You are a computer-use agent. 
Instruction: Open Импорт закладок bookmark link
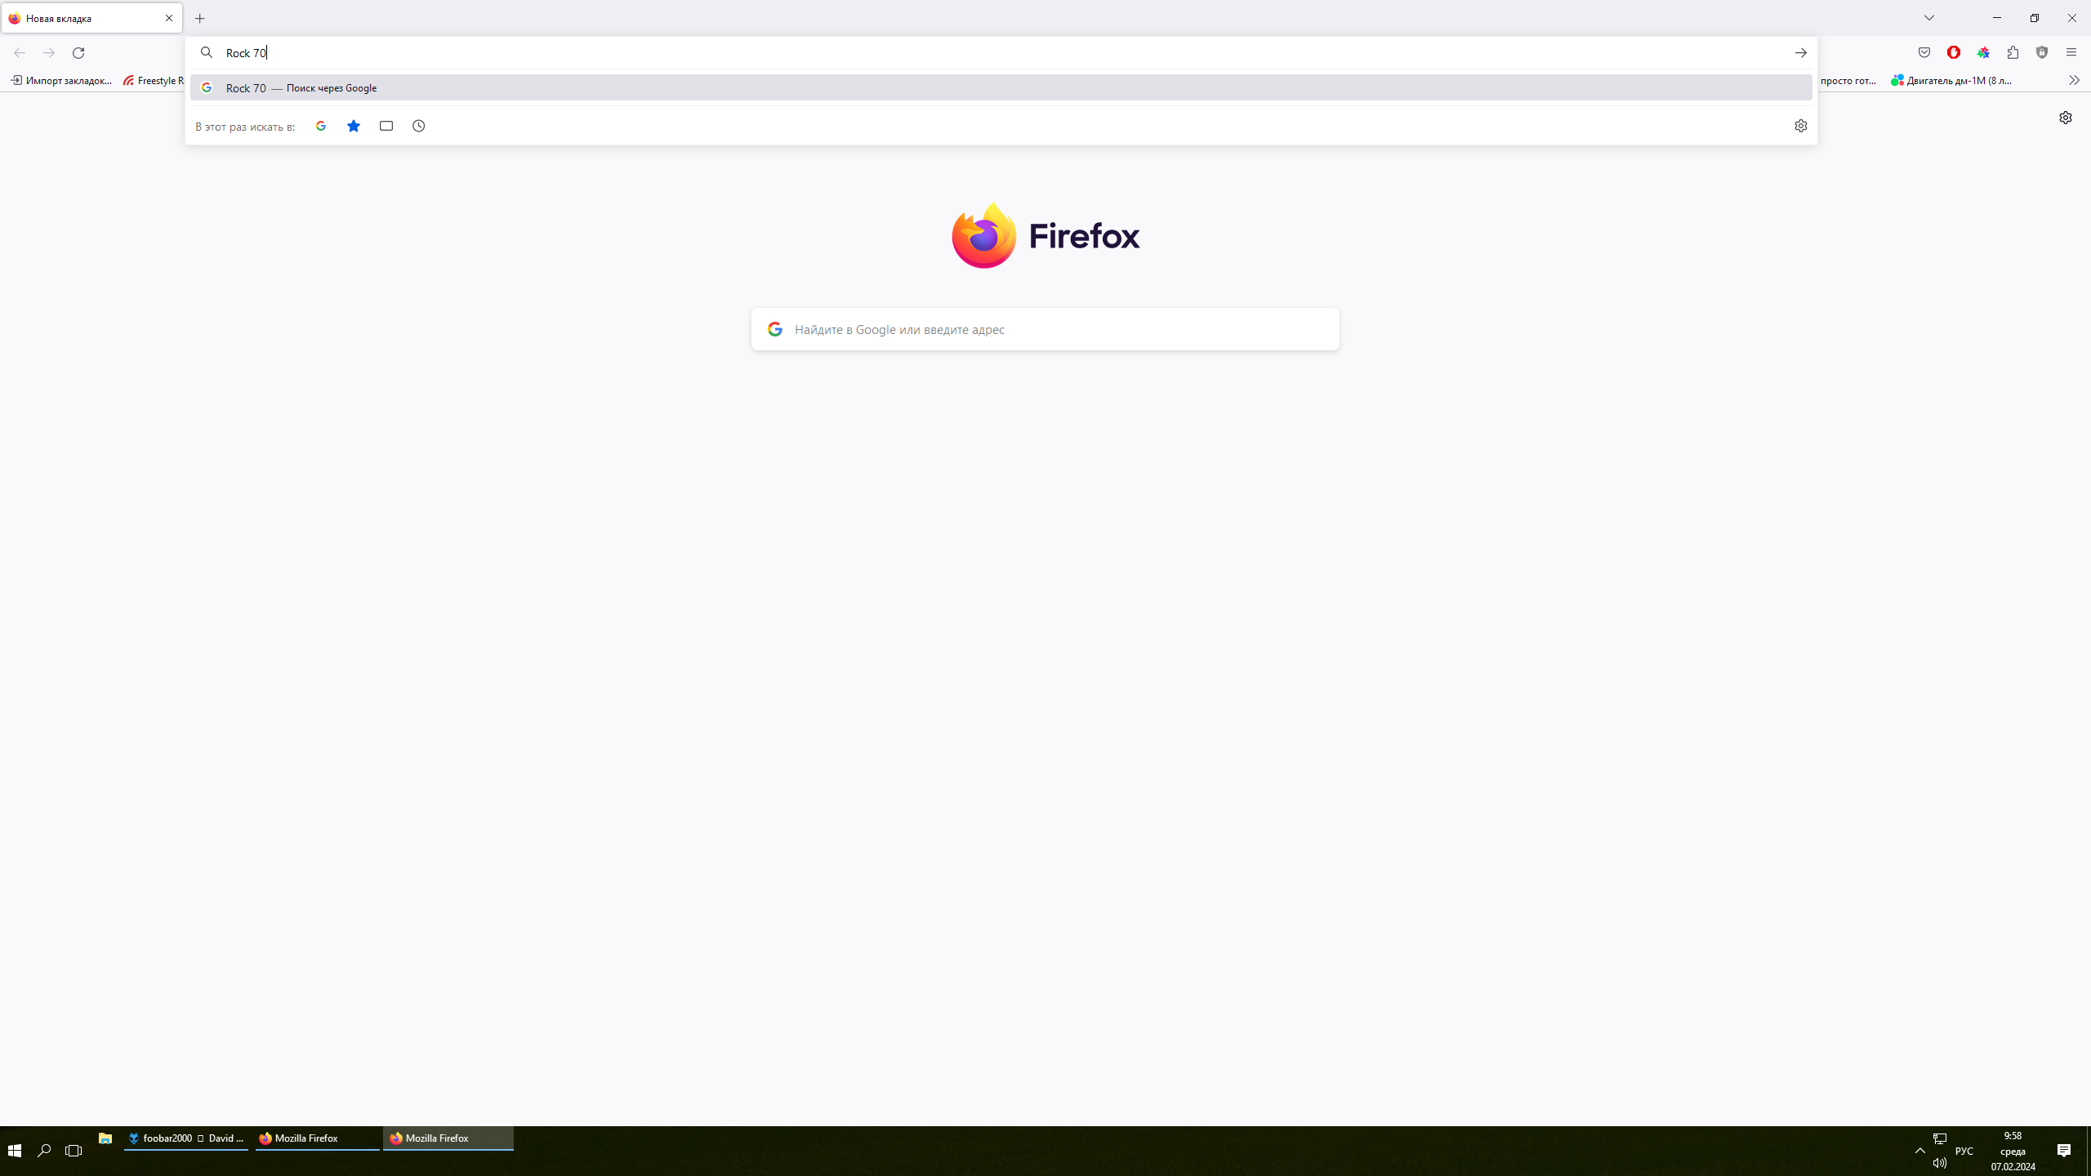tap(61, 80)
